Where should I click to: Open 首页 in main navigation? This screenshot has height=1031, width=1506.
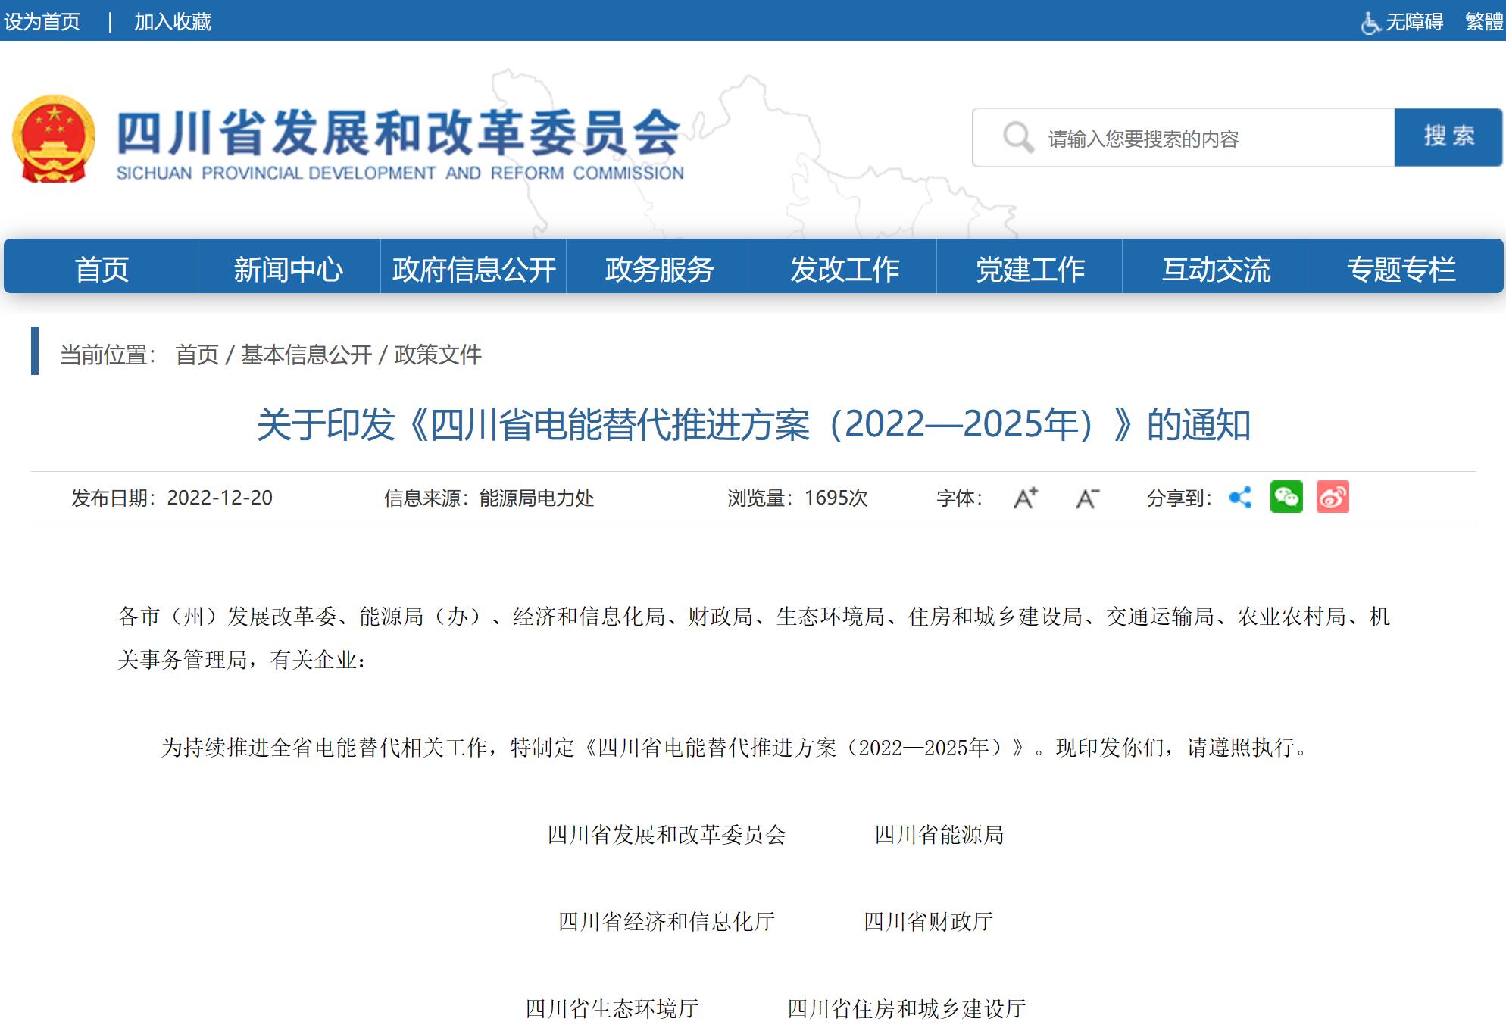point(101,269)
